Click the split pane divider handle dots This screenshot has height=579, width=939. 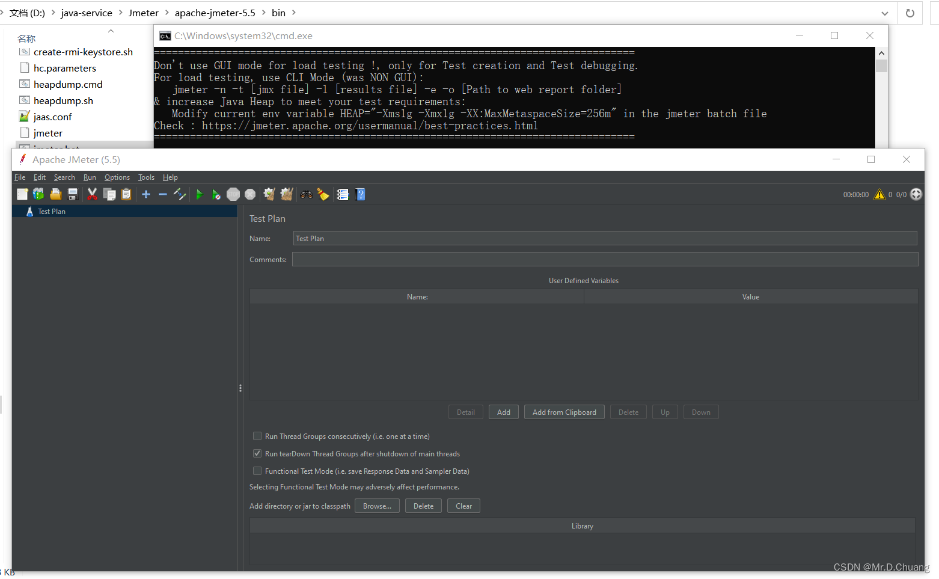click(240, 388)
